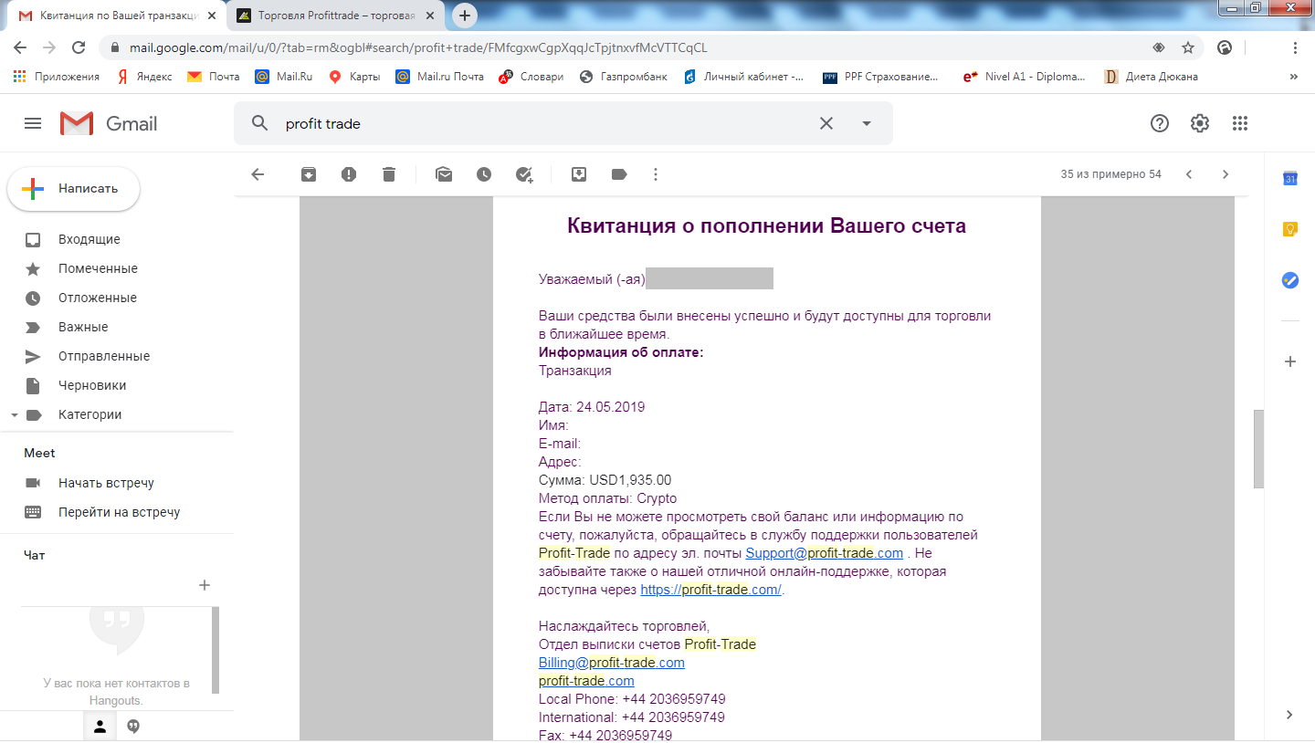Show hidden bookmarks chevron

1293,77
